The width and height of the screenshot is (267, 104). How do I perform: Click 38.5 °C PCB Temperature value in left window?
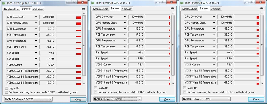[47, 47]
